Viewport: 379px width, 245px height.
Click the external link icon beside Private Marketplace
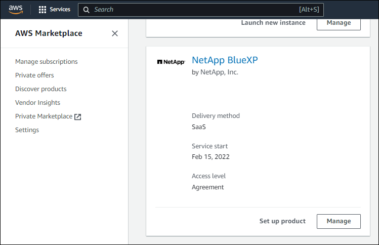77,116
